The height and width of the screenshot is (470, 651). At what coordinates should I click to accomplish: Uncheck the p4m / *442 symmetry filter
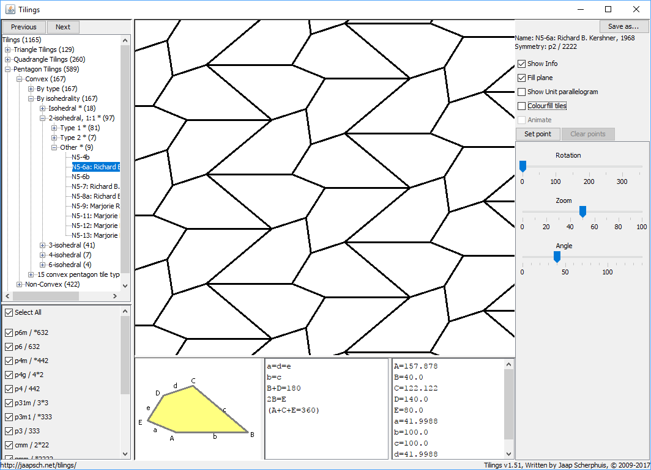tap(9, 361)
